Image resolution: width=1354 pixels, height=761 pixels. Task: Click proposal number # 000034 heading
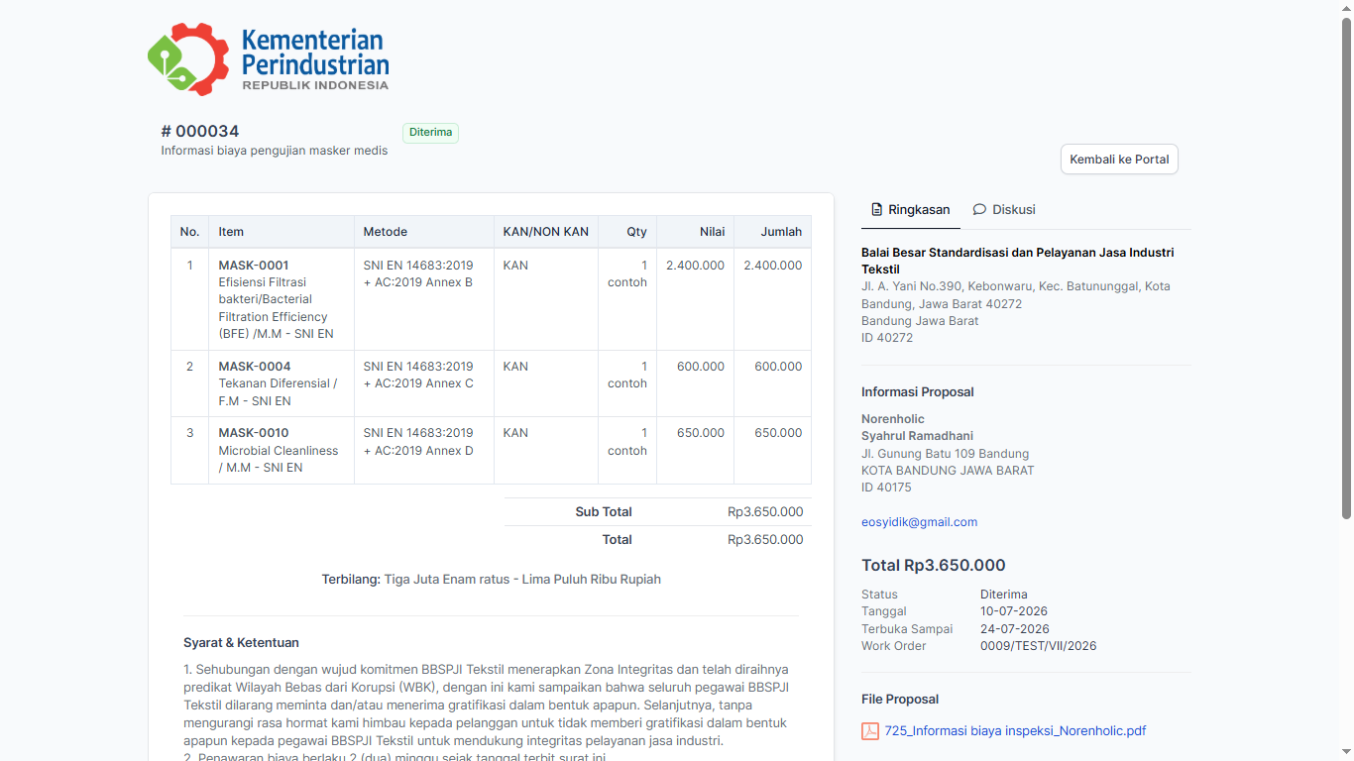pos(200,132)
